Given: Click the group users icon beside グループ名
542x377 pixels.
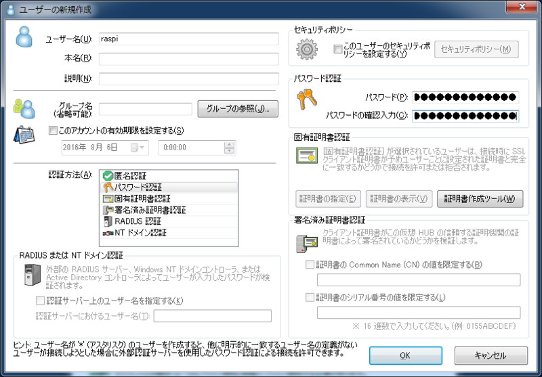Looking at the screenshot, I should pyautogui.click(x=24, y=109).
